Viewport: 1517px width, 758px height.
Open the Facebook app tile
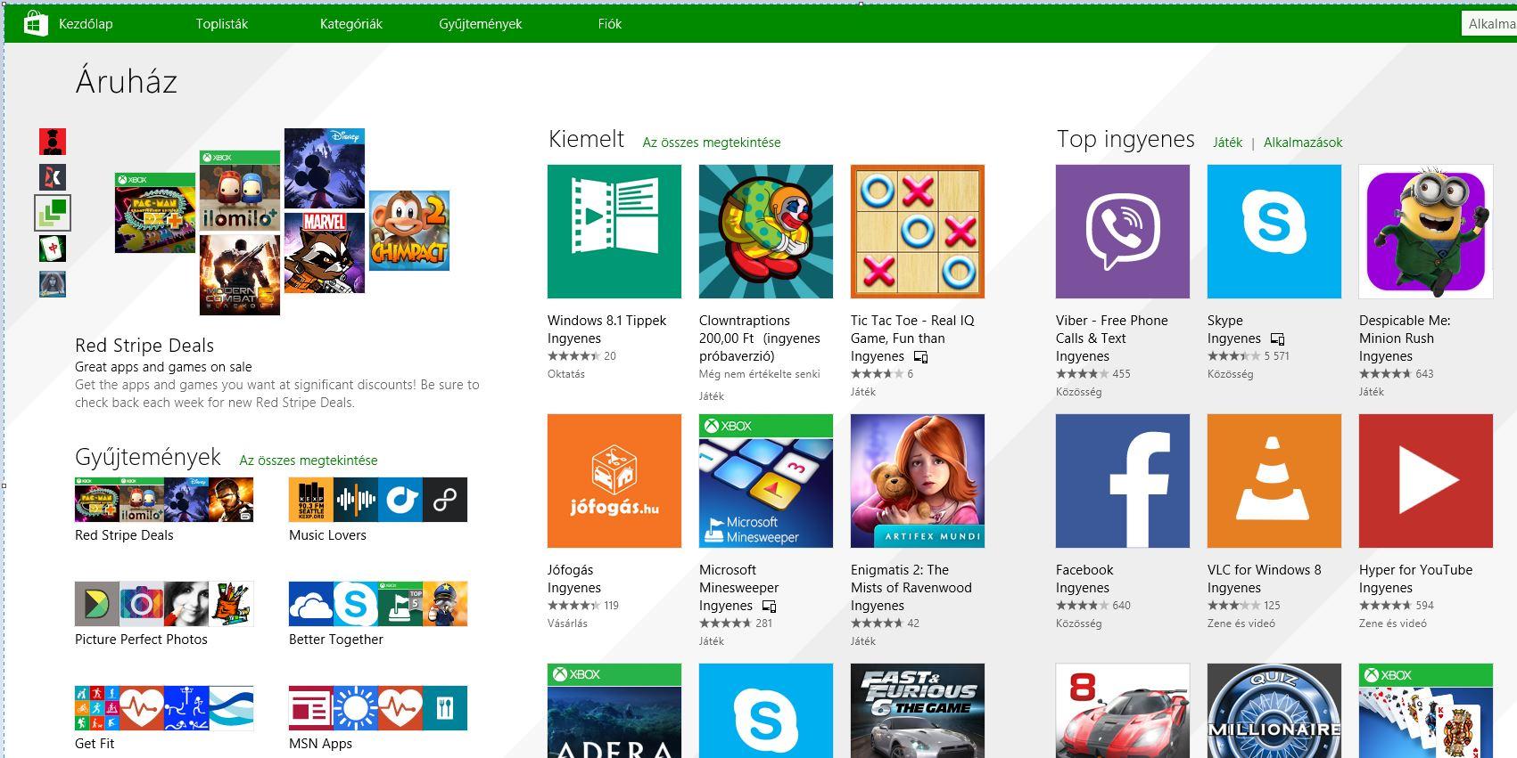[x=1123, y=481]
